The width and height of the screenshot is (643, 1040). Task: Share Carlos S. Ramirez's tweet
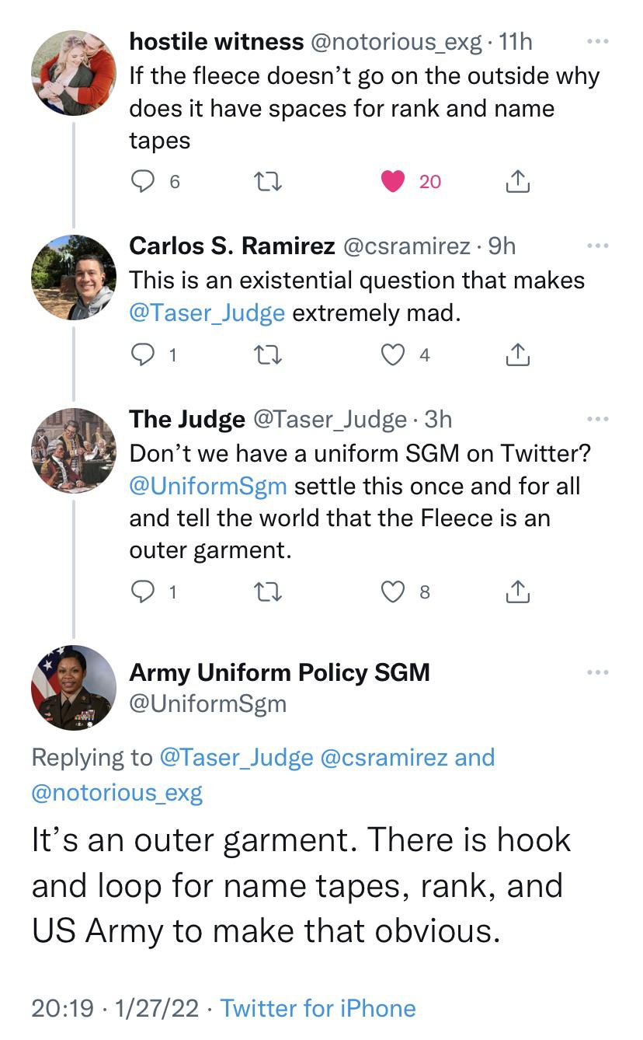[516, 354]
